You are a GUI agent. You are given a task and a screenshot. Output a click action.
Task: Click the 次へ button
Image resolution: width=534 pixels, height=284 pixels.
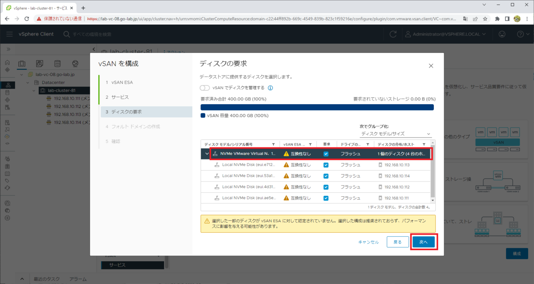[x=423, y=242]
